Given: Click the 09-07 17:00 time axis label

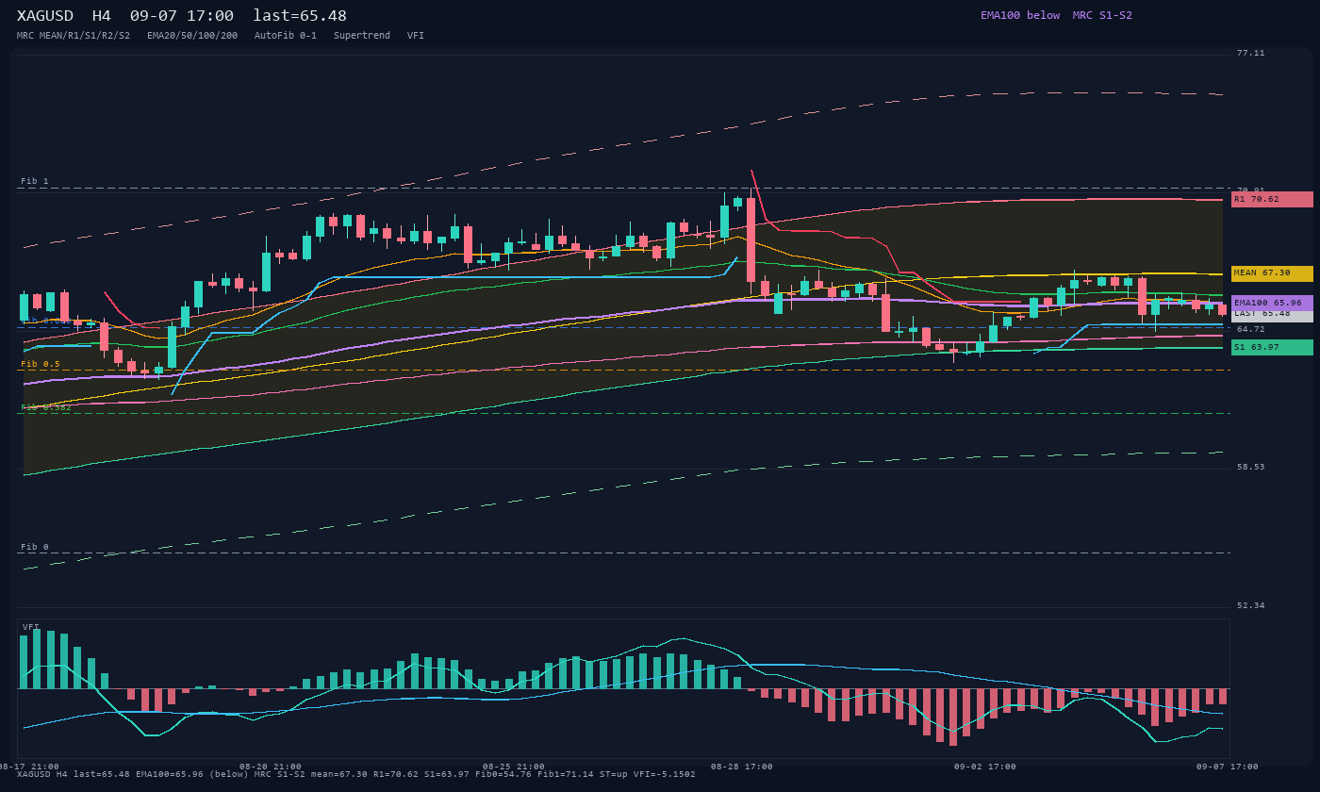Looking at the screenshot, I should (1228, 767).
